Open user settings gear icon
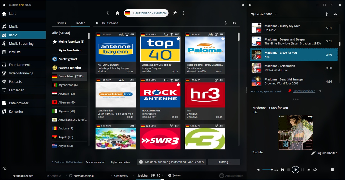Screen dimensions: 345x180 (x=4, y=168)
